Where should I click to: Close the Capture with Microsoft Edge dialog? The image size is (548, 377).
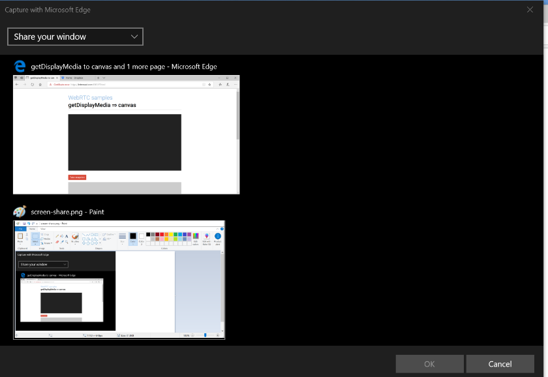pyautogui.click(x=530, y=10)
